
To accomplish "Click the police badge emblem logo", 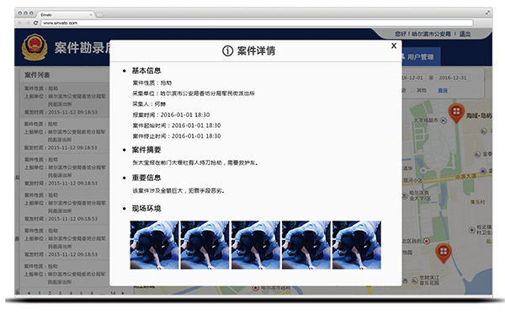I will point(35,47).
